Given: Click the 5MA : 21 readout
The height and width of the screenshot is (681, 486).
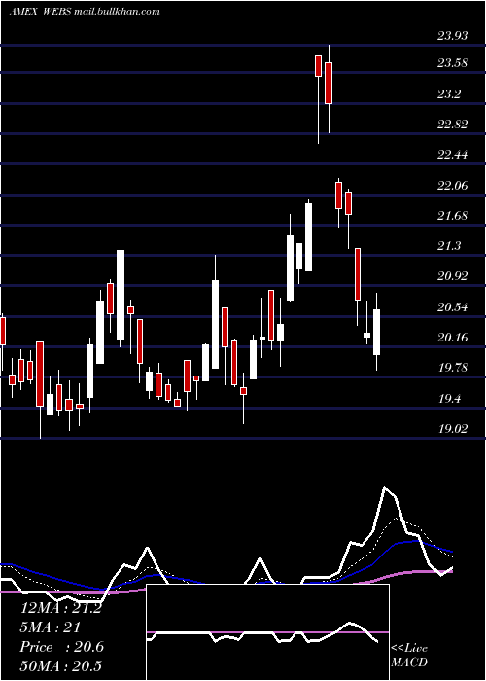Looking at the screenshot, I should coord(51,627).
